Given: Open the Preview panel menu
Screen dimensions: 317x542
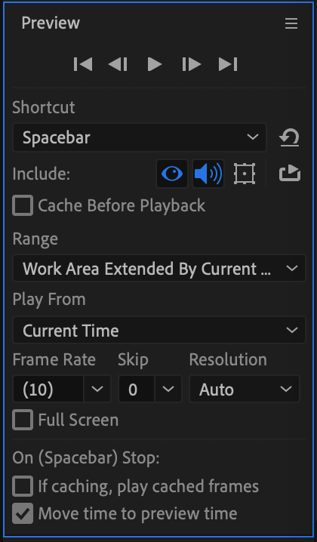Looking at the screenshot, I should pyautogui.click(x=291, y=23).
